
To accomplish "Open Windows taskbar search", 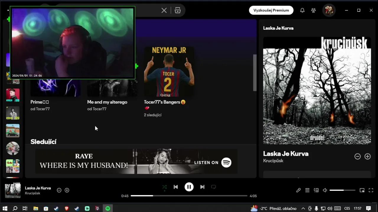I will (x=15, y=208).
